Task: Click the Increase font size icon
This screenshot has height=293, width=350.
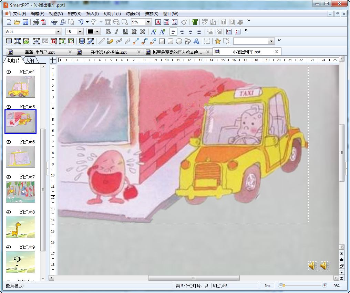Action: pyautogui.click(x=154, y=32)
